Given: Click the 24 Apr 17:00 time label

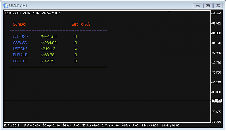Looking at the screenshot, I should [x=71, y=125].
